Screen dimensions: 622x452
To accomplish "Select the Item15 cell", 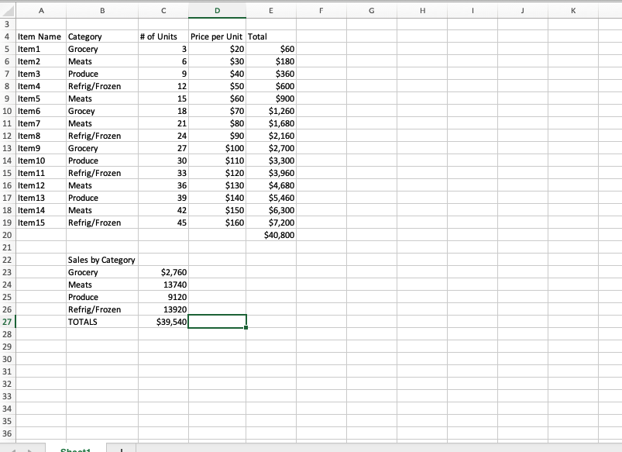I will tap(40, 223).
